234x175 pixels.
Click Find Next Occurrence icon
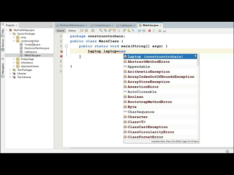point(110,31)
